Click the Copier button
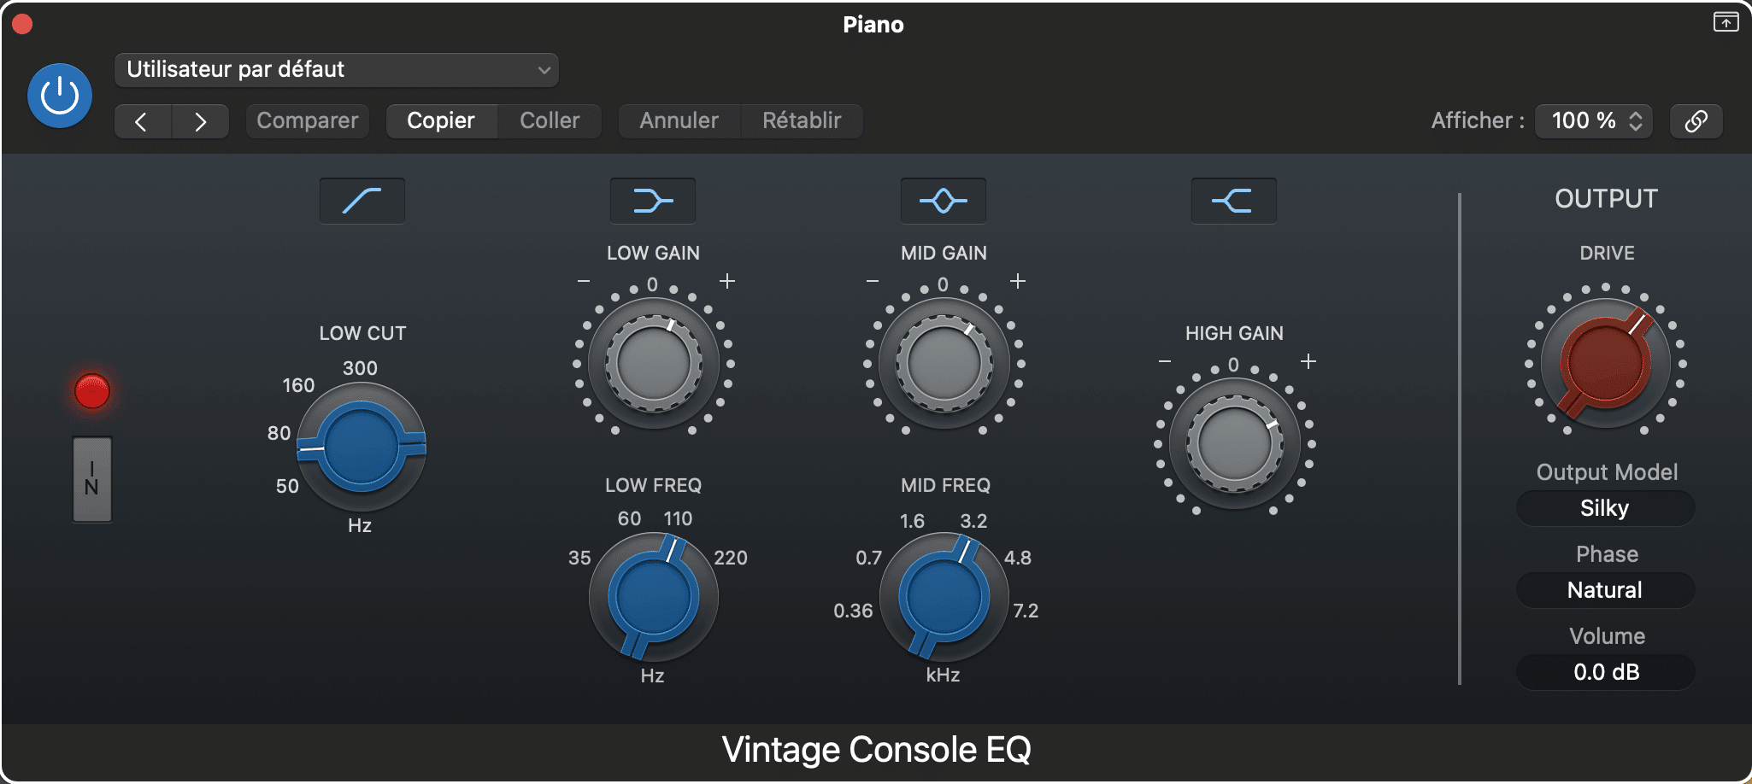The width and height of the screenshot is (1752, 784). pyautogui.click(x=441, y=121)
